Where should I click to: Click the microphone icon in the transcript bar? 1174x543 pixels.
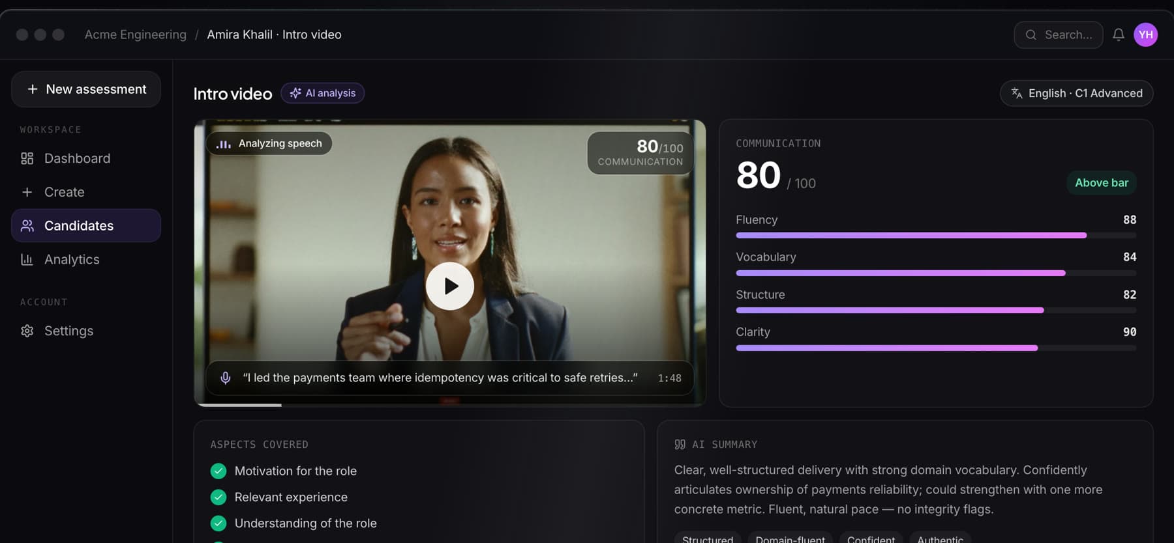pos(225,378)
